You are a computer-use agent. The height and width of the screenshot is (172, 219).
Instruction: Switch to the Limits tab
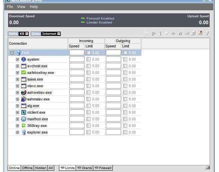coord(68,168)
